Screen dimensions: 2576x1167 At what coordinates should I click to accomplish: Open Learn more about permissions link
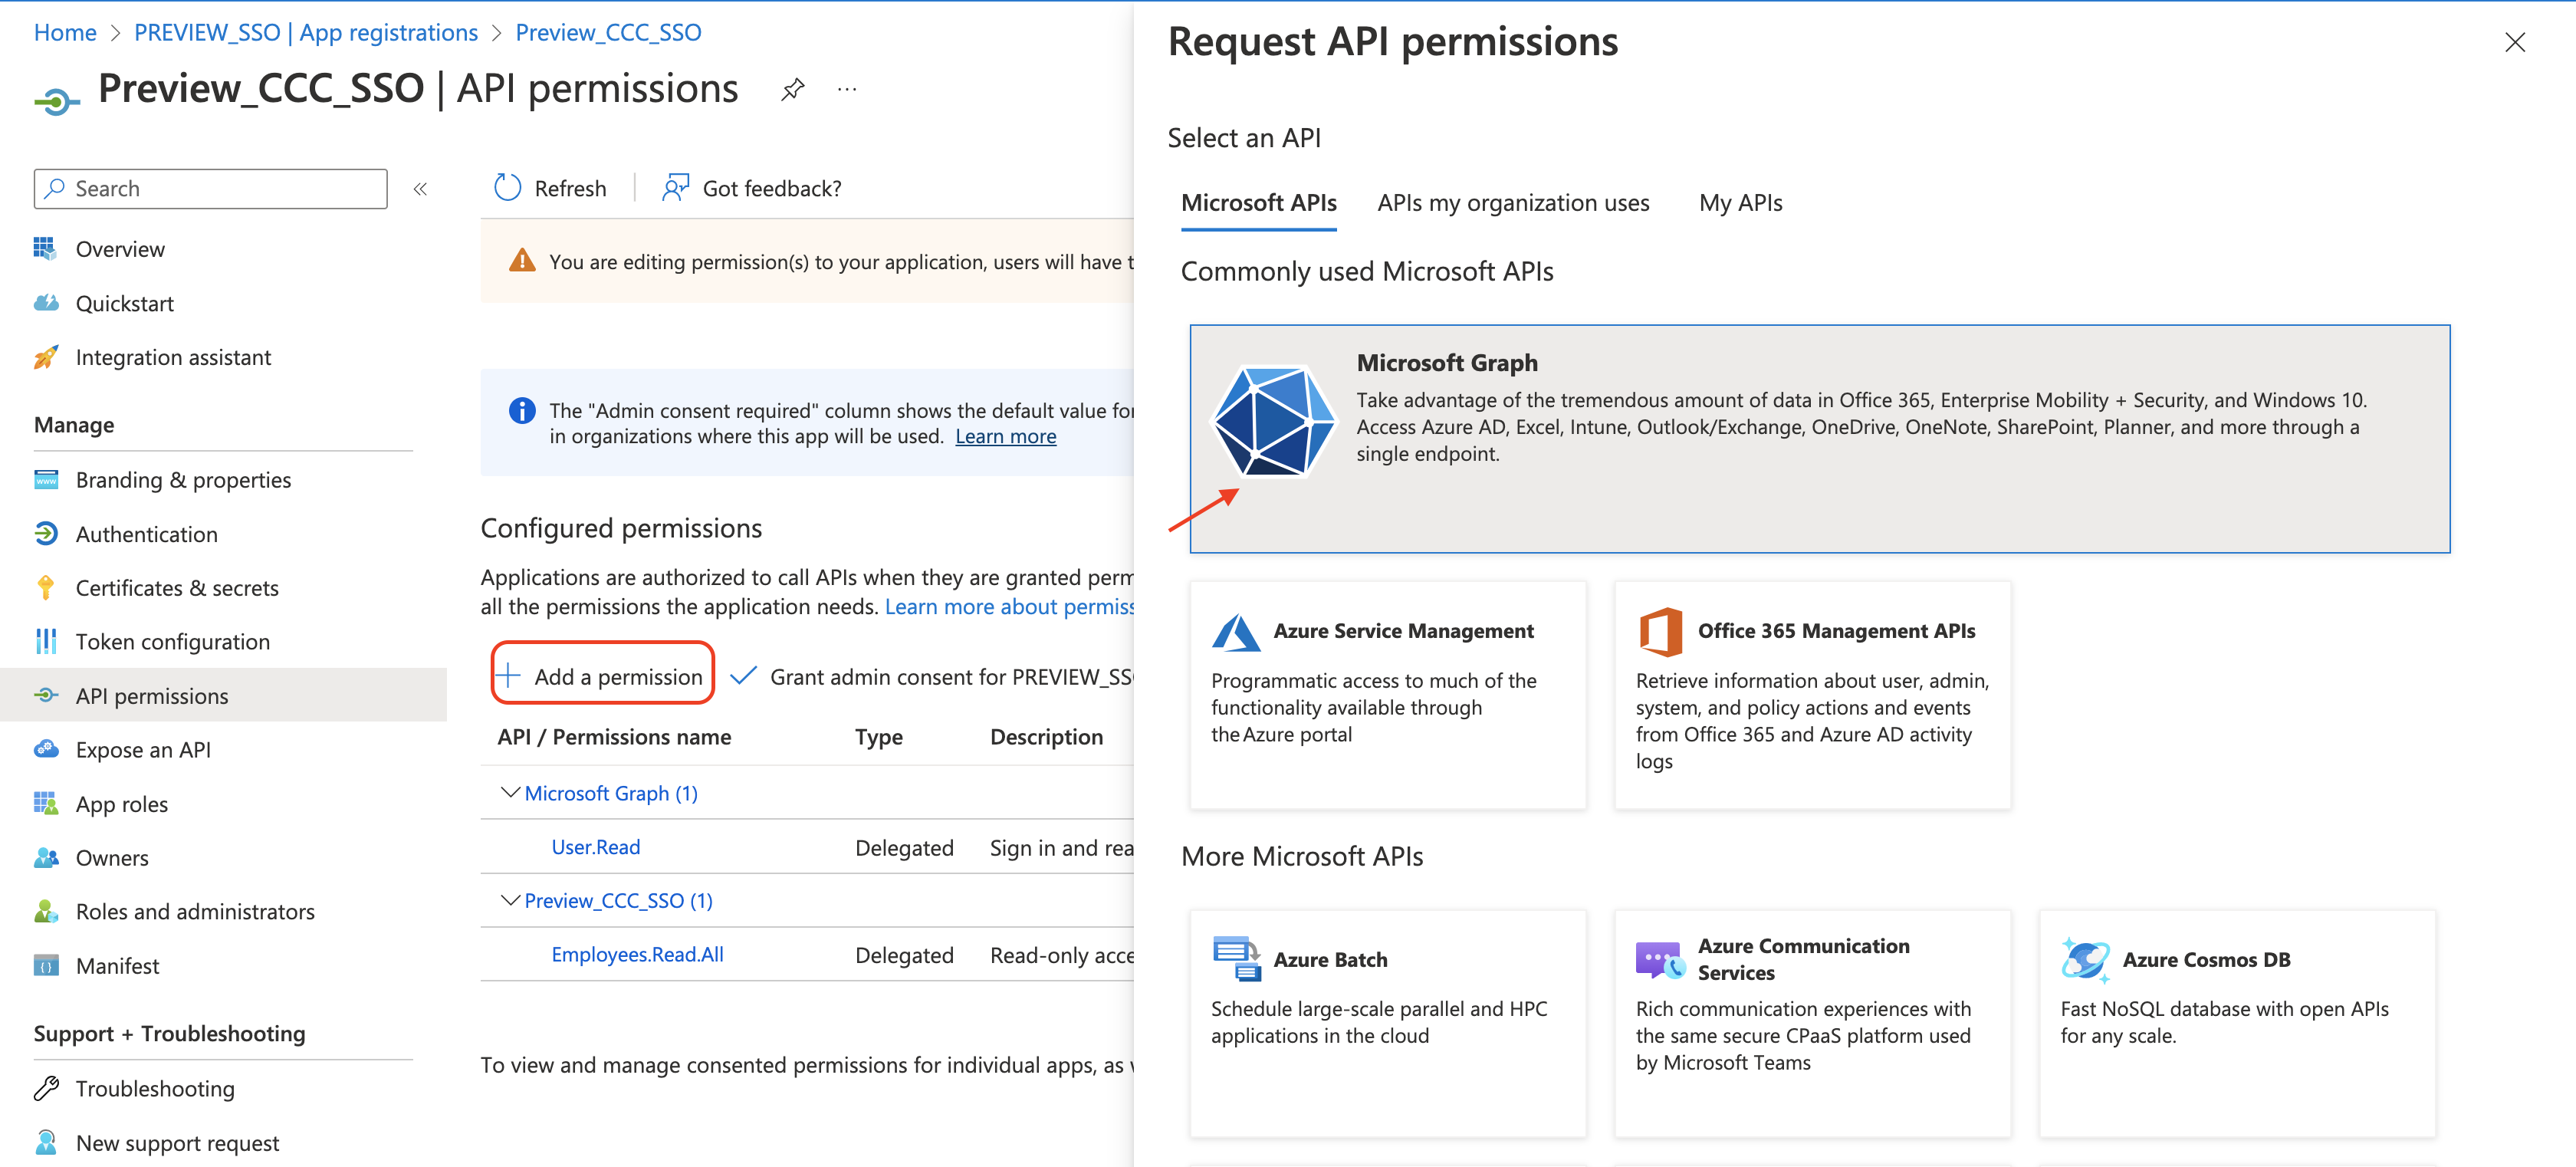click(1009, 606)
